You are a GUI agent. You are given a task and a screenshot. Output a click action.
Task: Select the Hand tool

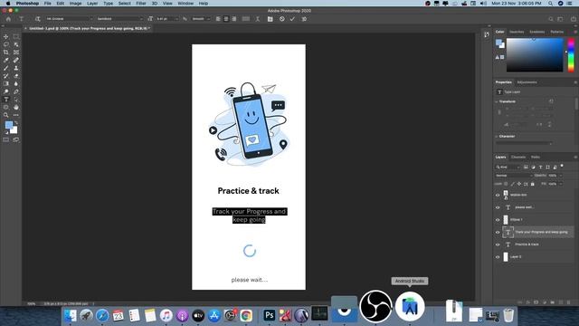pos(16,107)
